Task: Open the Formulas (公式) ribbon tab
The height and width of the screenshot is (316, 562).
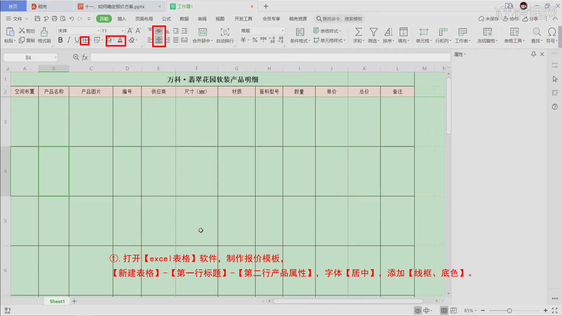Action: click(x=166, y=19)
